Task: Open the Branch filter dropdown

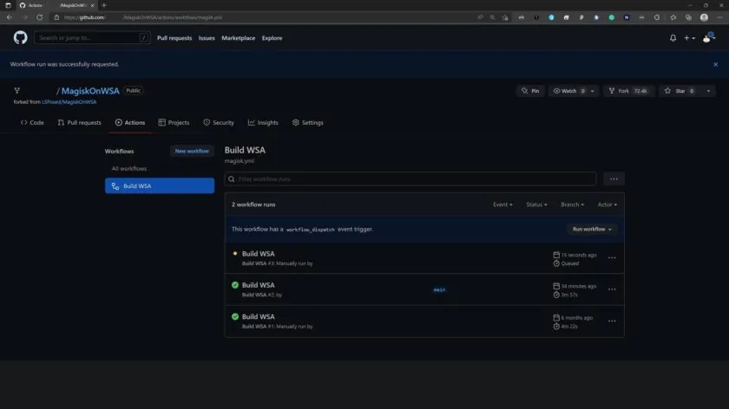Action: pyautogui.click(x=572, y=204)
